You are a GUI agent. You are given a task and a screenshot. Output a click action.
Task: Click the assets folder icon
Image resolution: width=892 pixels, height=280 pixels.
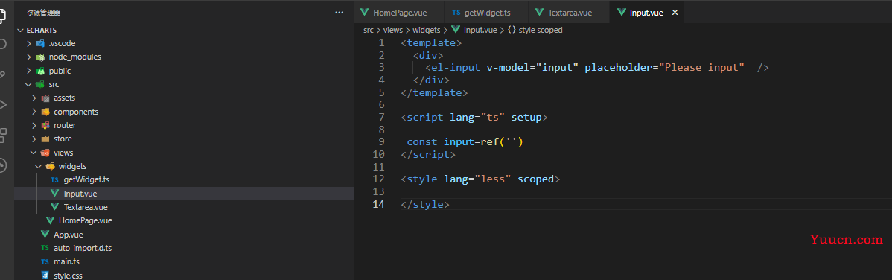[45, 98]
